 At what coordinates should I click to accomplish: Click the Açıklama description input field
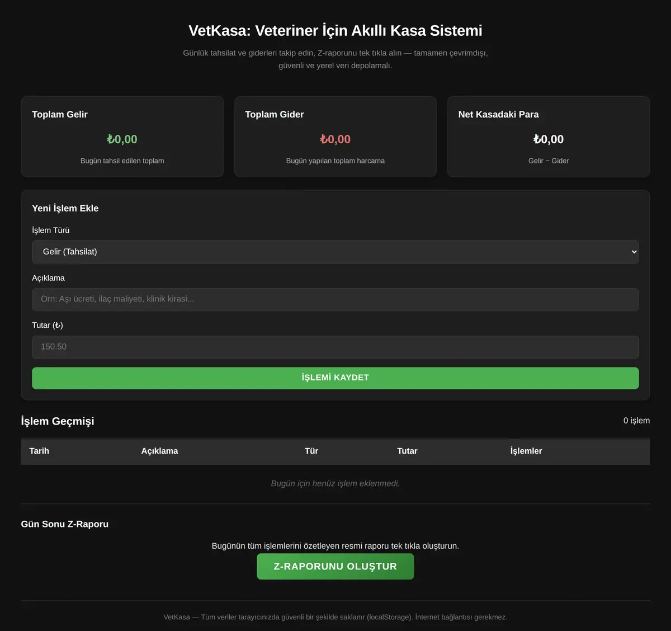click(x=335, y=299)
